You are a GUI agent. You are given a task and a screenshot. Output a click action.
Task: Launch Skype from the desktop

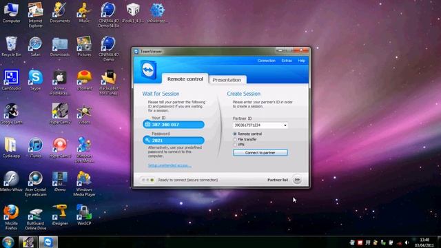35,80
